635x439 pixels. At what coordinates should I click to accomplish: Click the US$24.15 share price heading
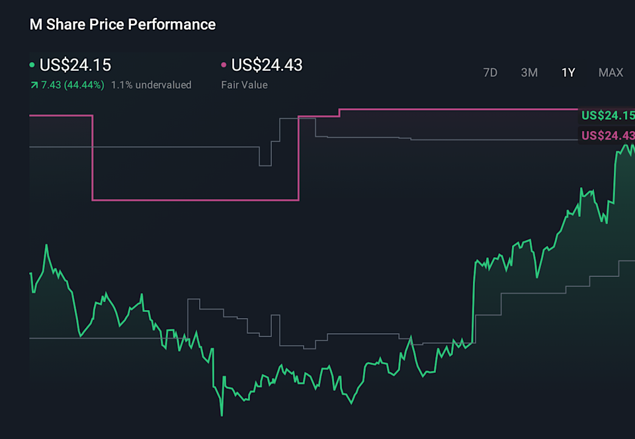(x=75, y=65)
